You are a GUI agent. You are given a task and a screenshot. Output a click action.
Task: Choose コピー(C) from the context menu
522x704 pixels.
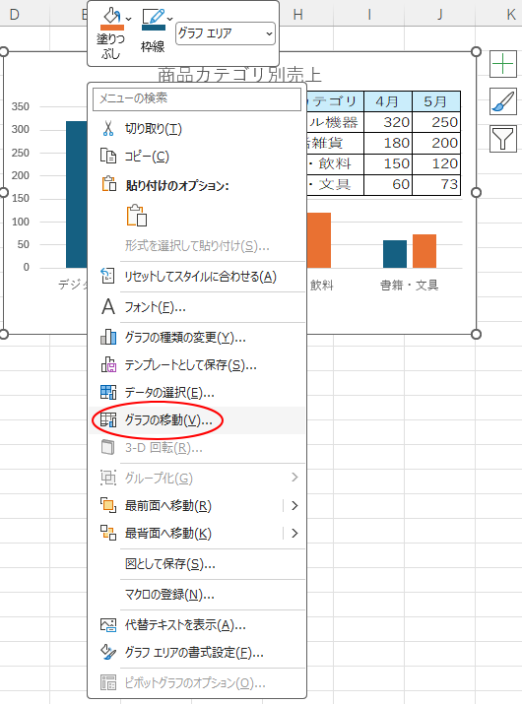click(x=197, y=157)
